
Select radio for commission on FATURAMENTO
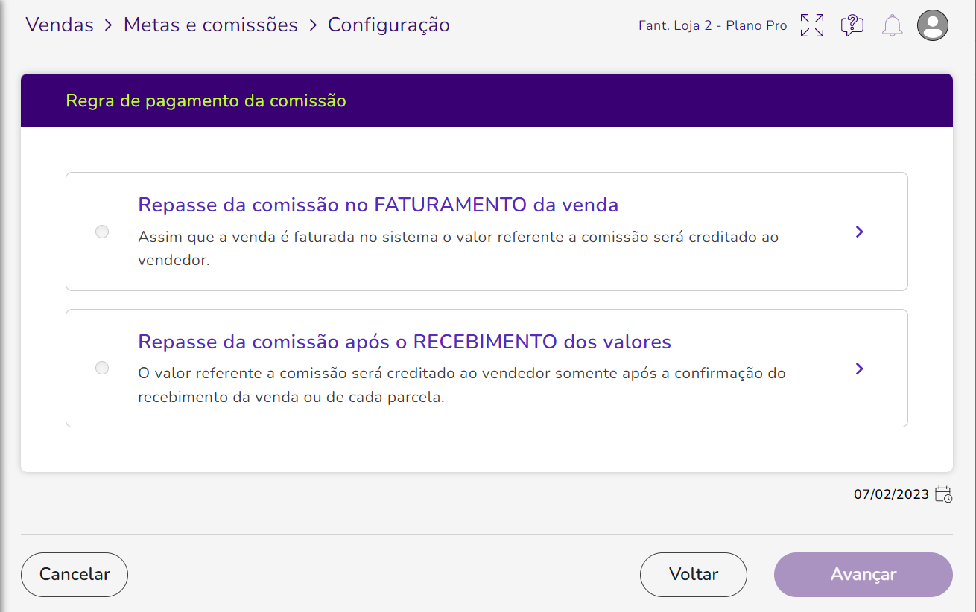pos(102,232)
